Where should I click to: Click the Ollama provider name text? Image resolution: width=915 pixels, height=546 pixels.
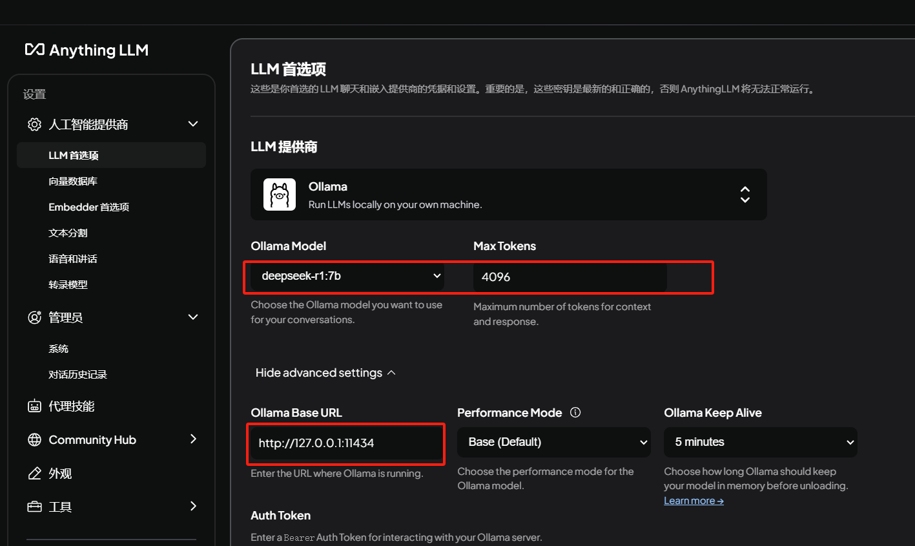coord(328,187)
